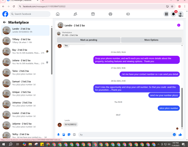Viewport: 188px width, 147px height.
Task: Open Windows Start menu
Action: (x=3, y=144)
